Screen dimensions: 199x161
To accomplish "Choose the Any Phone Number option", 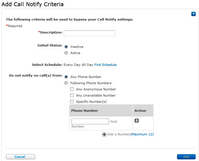I will point(66,77).
